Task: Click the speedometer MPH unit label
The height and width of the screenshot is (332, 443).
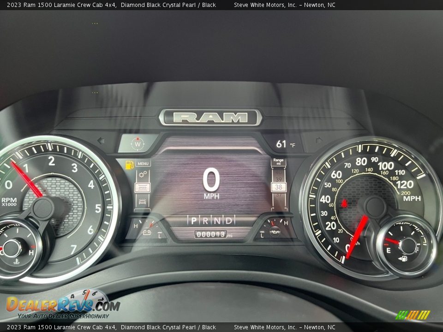Action: 412,198
